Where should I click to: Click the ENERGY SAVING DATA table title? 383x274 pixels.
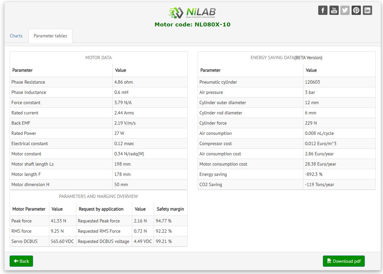pyautogui.click(x=286, y=58)
